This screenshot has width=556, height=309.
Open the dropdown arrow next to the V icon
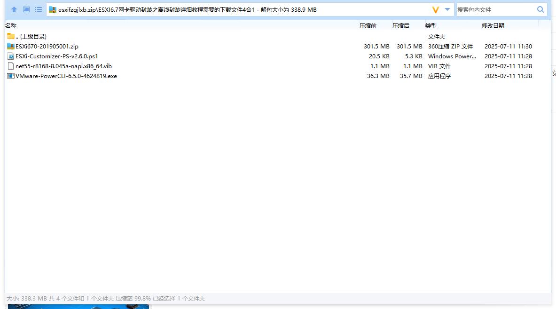pyautogui.click(x=447, y=9)
